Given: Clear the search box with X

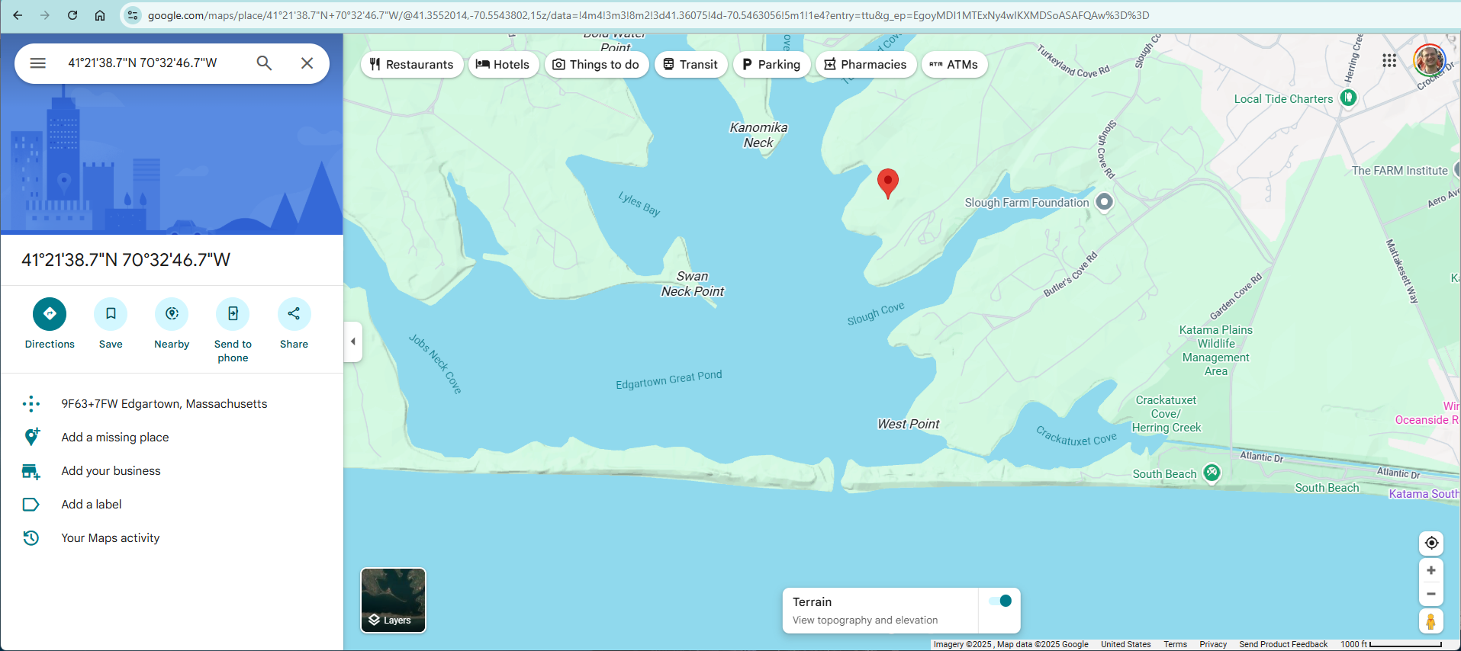Looking at the screenshot, I should coord(307,63).
